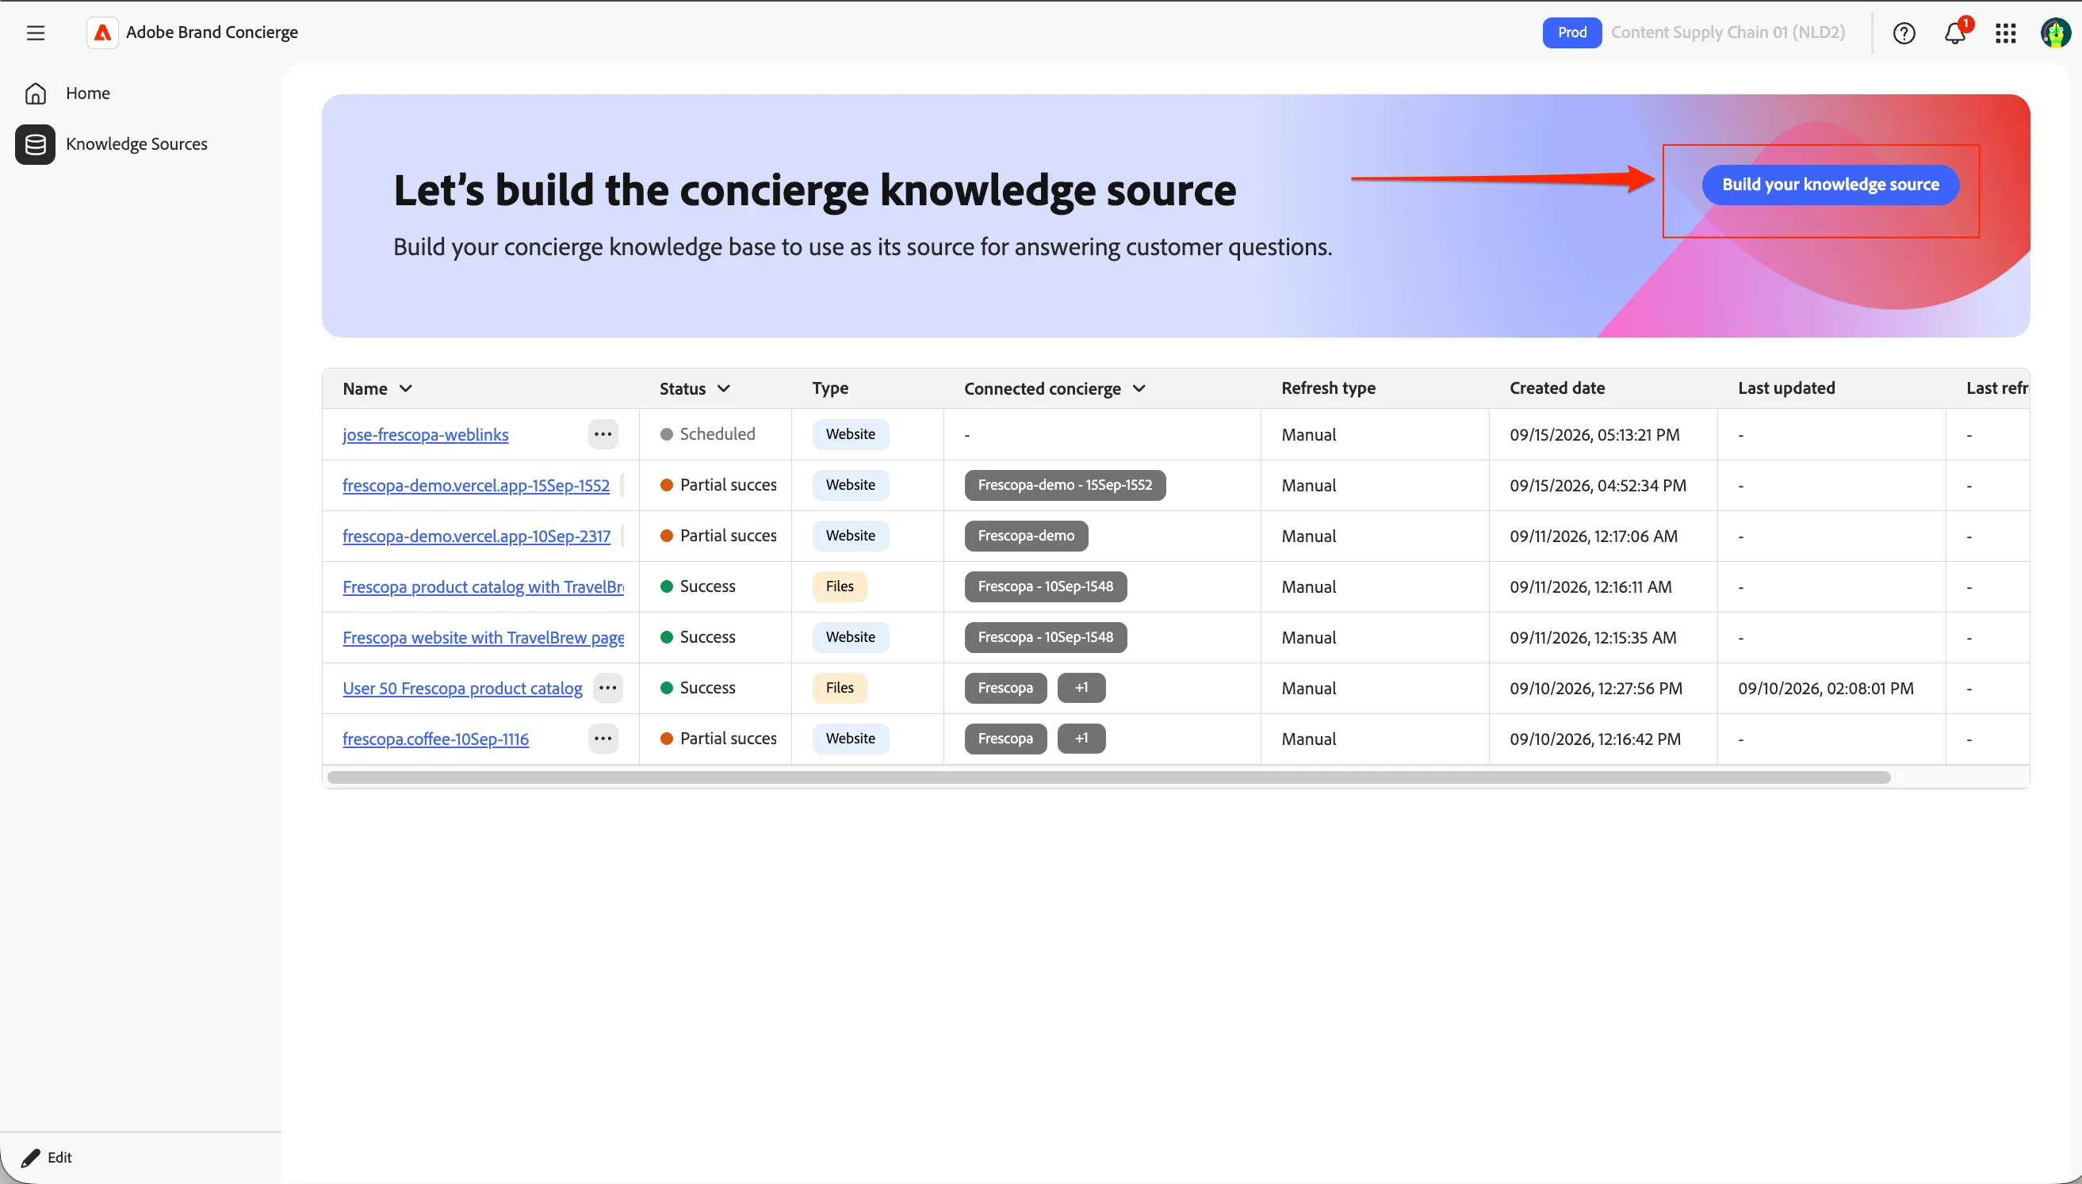2082x1184 pixels.
Task: Open jose-frescopa-weblinks link
Action: click(x=425, y=435)
